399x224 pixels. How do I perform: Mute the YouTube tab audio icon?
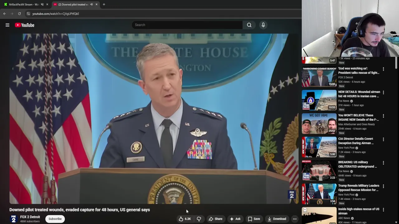(91, 5)
